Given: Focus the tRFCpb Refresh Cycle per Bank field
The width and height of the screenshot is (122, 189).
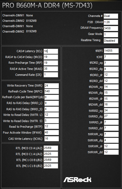Looking at the screenshot, I should 52,97.
